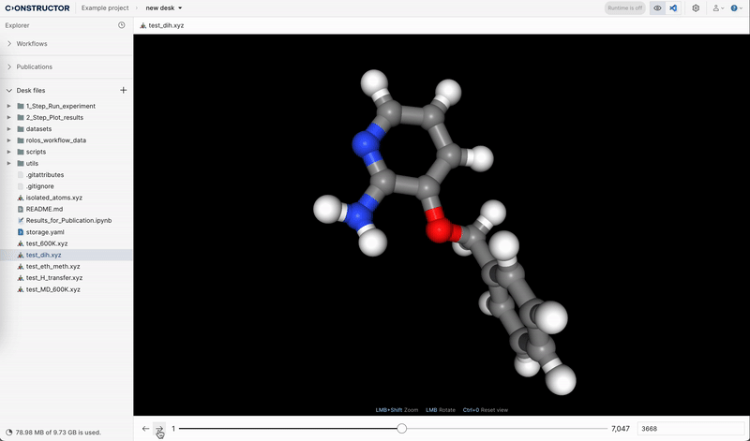Open the new desk dropdown
Viewport: 750px width, 441px height.
pyautogui.click(x=164, y=7)
